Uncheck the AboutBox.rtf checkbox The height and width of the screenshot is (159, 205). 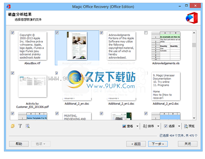[13, 33]
